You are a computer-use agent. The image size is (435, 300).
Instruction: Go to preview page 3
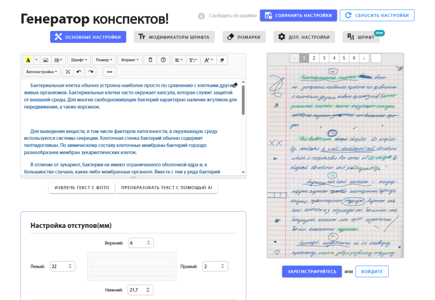[x=324, y=58]
